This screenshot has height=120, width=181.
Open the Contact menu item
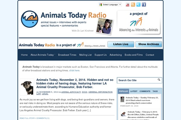tap(150, 55)
